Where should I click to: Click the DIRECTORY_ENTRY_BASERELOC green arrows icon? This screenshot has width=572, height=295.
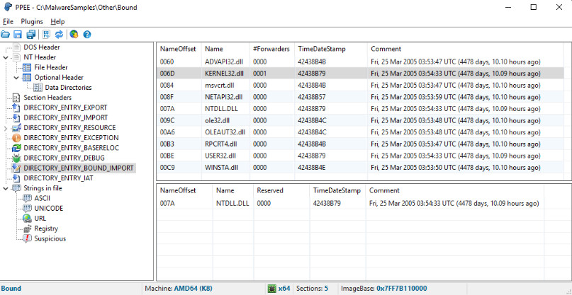16,149
